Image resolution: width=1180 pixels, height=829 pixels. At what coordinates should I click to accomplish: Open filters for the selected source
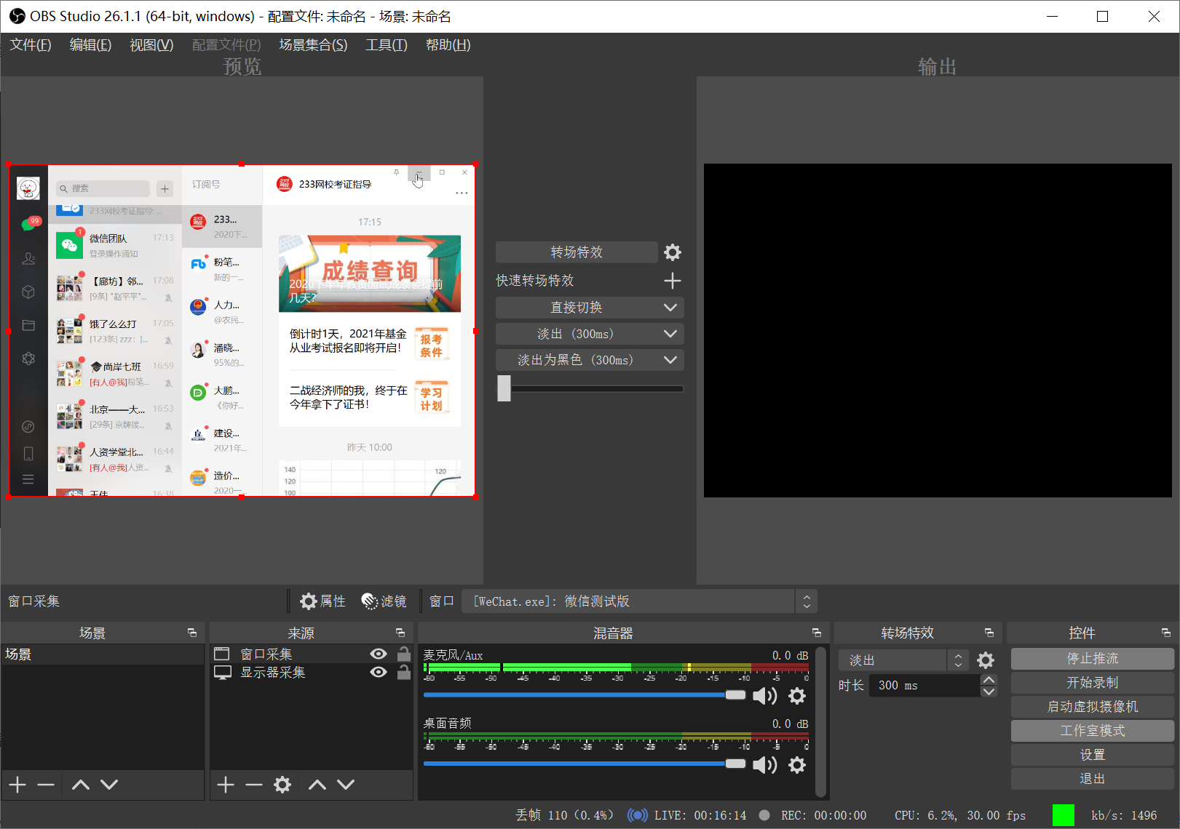384,601
